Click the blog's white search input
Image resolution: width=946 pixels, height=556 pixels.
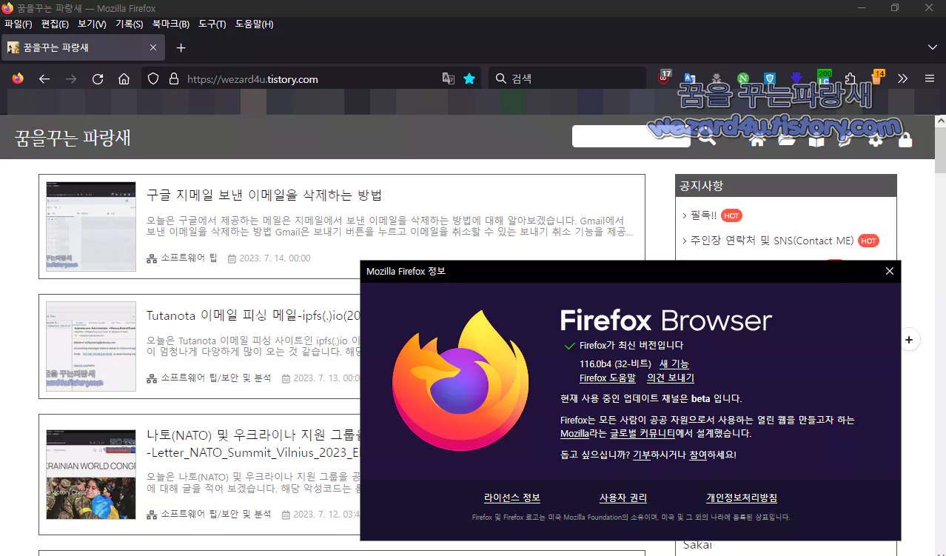click(631, 136)
